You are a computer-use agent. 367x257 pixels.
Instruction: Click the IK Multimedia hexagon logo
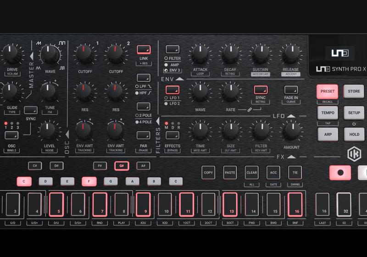point(354,154)
